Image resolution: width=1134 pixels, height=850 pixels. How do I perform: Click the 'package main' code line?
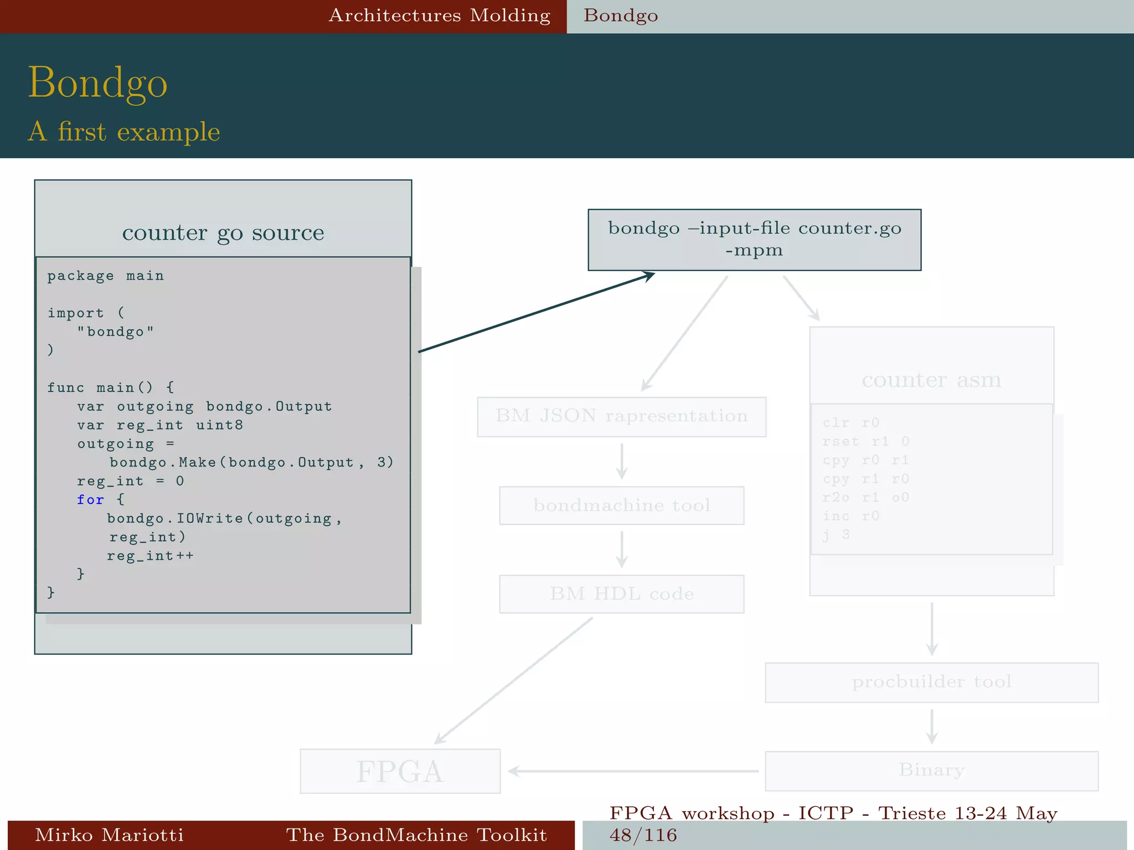105,276
